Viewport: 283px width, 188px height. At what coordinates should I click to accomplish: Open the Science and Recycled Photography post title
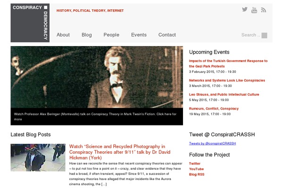(120, 152)
